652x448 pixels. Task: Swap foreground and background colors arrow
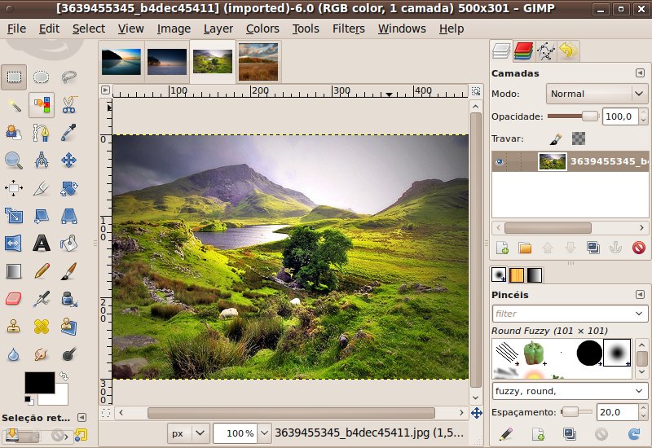tap(64, 376)
